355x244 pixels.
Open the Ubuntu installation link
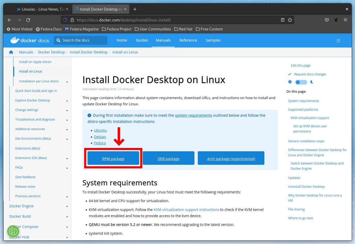coord(100,130)
